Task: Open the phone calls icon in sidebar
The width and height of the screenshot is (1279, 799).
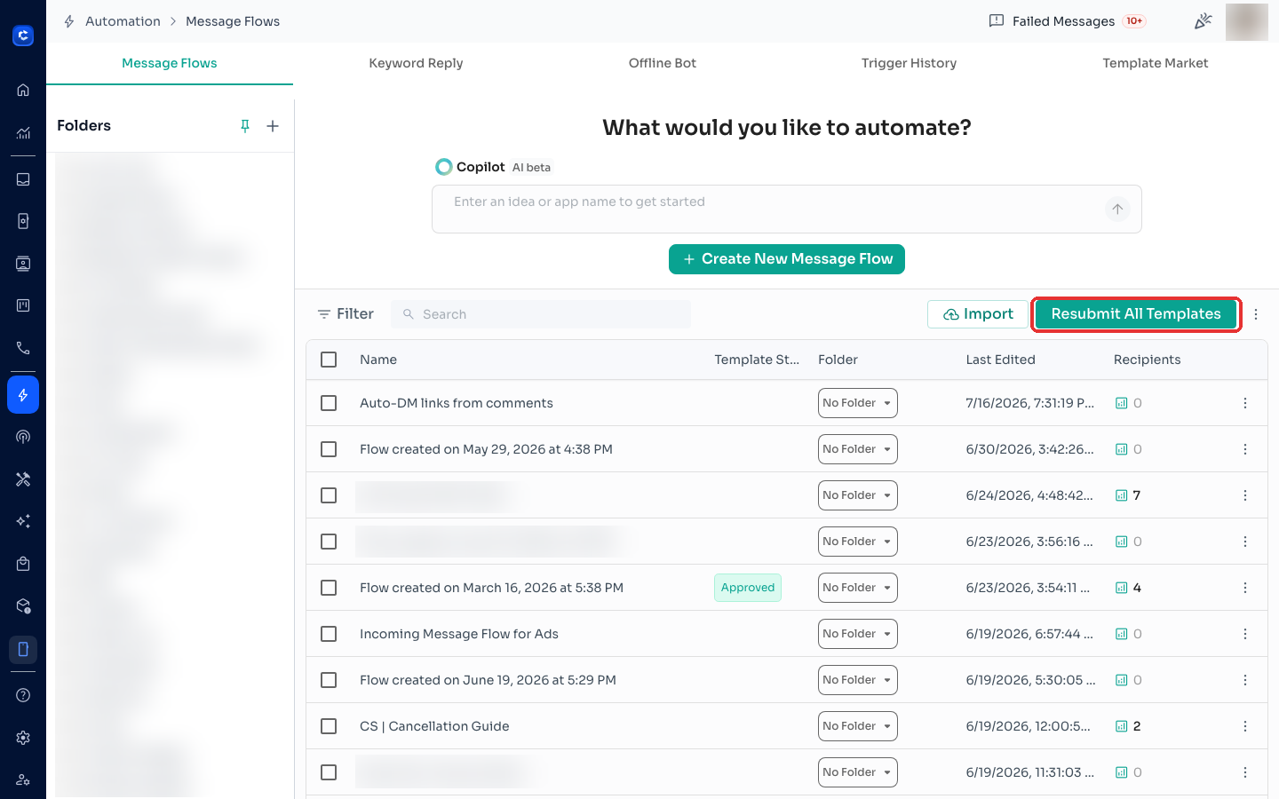Action: [x=23, y=348]
